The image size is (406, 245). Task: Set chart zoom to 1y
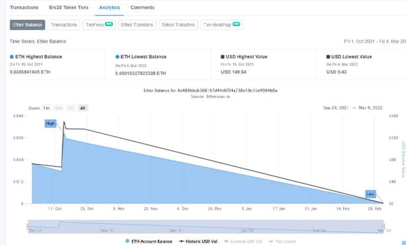click(71, 108)
